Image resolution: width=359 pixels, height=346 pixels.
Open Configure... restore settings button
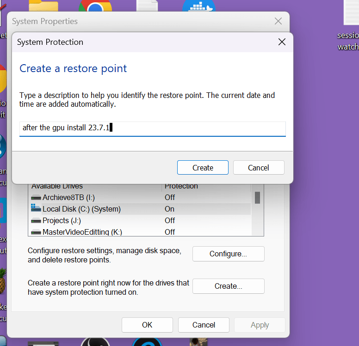pos(228,254)
